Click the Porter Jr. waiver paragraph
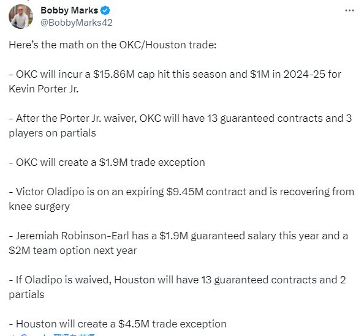 coord(180,125)
